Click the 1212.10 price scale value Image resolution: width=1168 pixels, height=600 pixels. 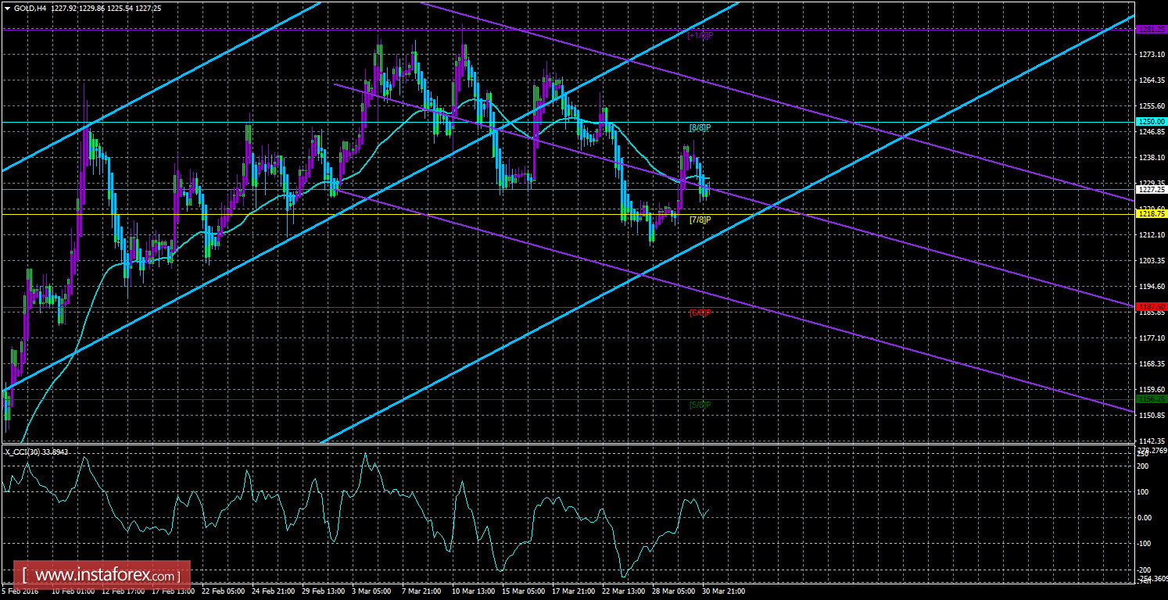[1153, 235]
